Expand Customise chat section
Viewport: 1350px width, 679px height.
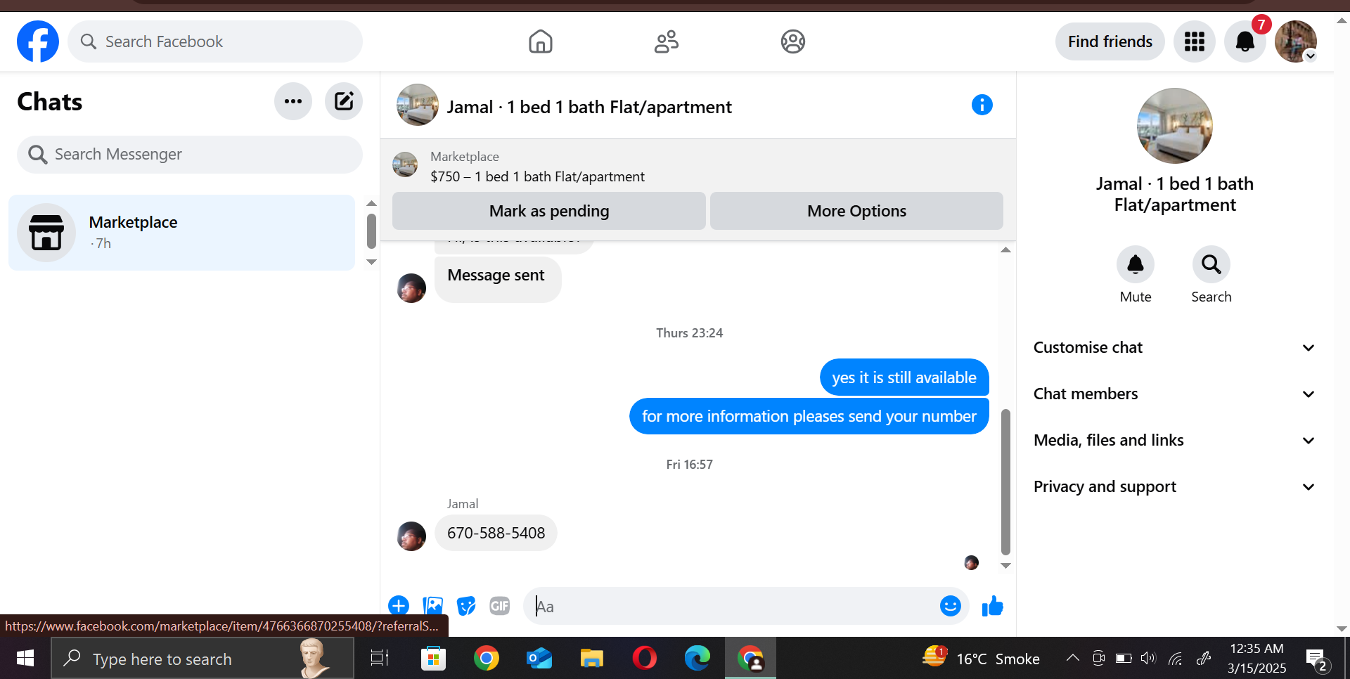1174,347
